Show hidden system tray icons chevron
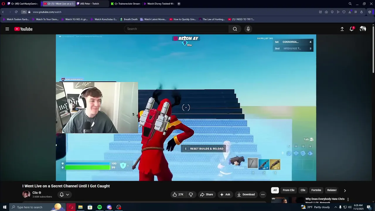The image size is (375, 211). tap(336, 207)
